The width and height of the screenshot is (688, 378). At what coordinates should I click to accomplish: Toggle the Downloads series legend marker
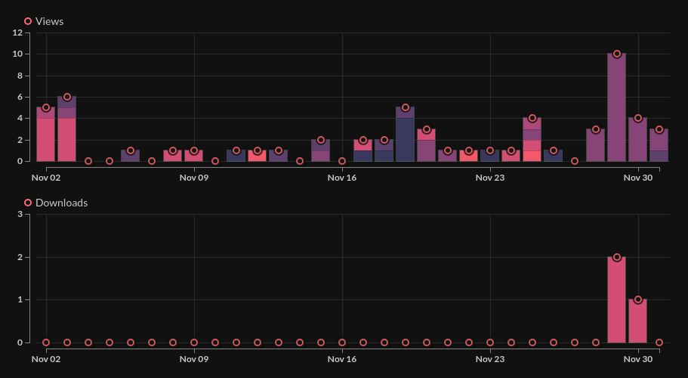[x=28, y=203]
